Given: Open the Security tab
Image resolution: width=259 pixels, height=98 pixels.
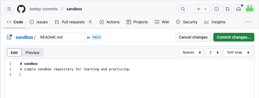Looking at the screenshot, I should tap(187, 22).
